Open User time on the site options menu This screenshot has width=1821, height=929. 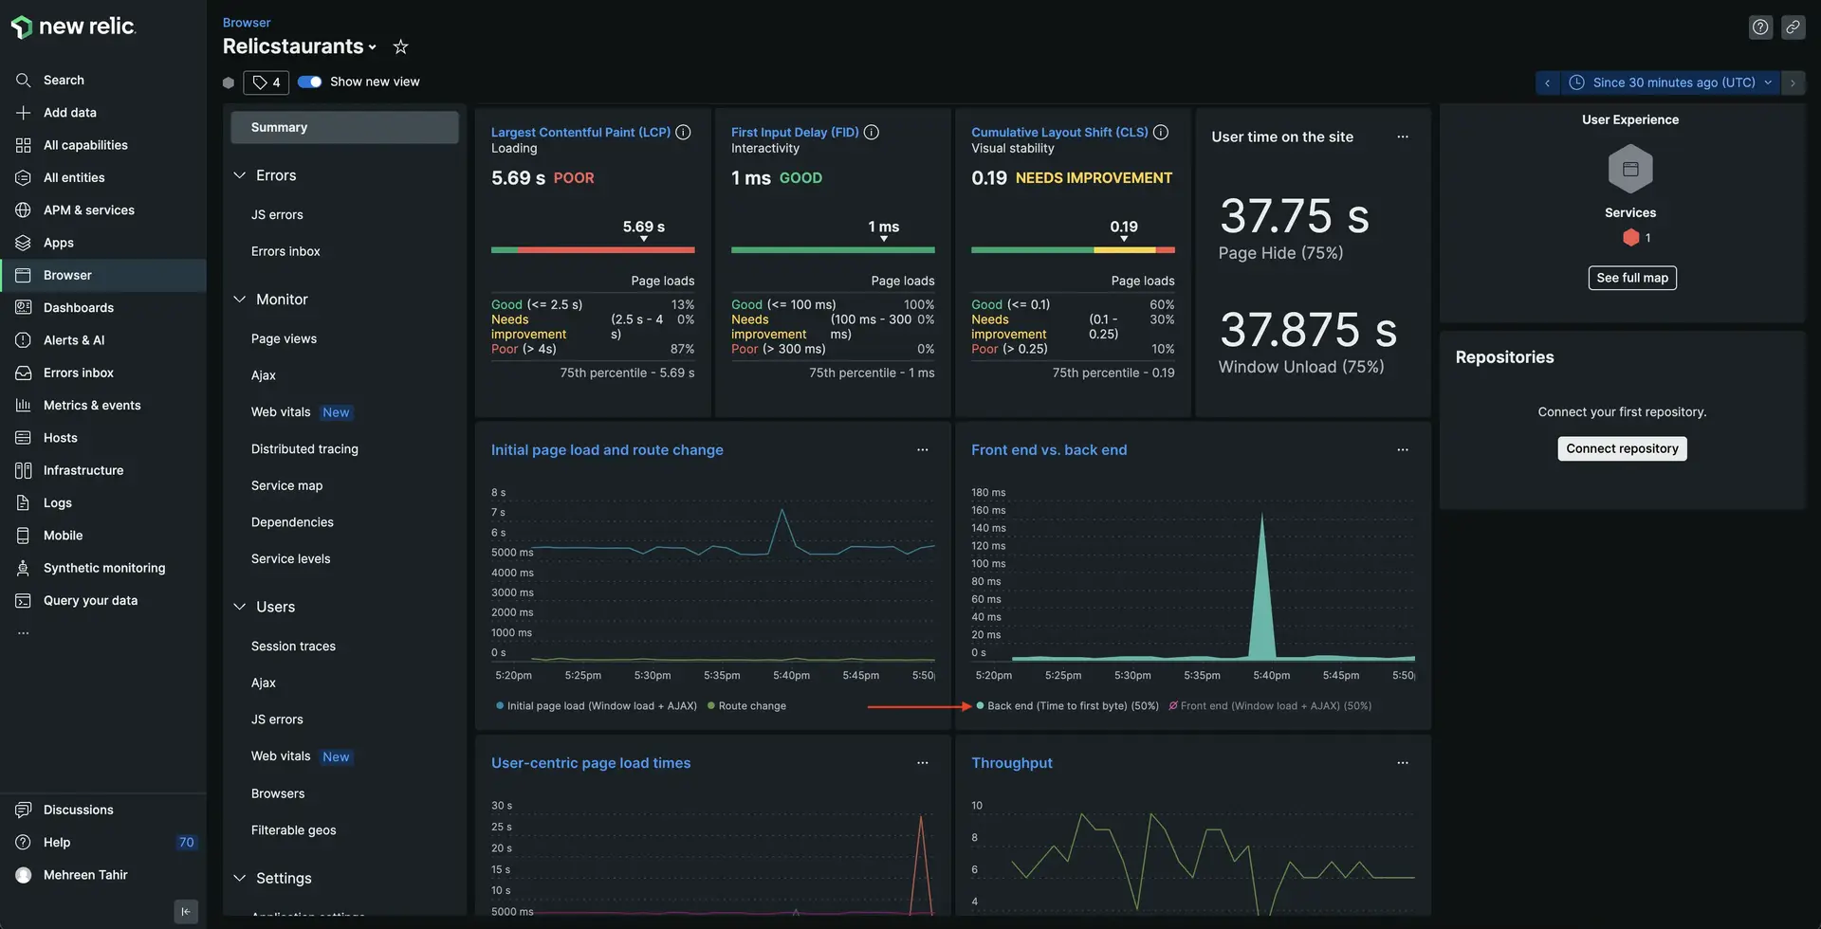[1403, 137]
